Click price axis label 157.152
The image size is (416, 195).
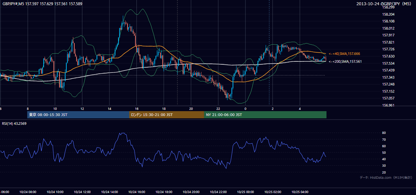tap(388, 91)
